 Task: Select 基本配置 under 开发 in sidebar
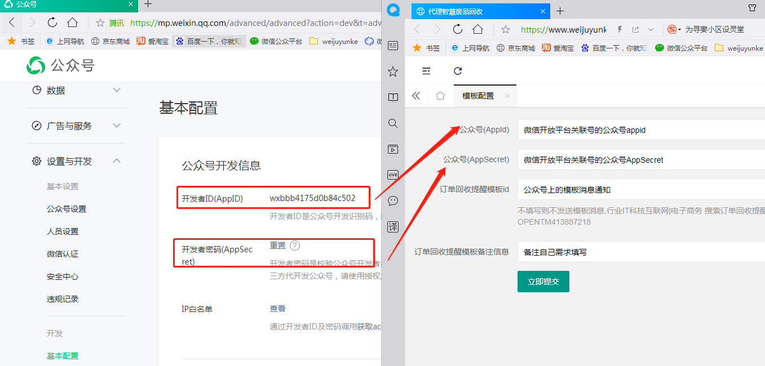click(63, 356)
